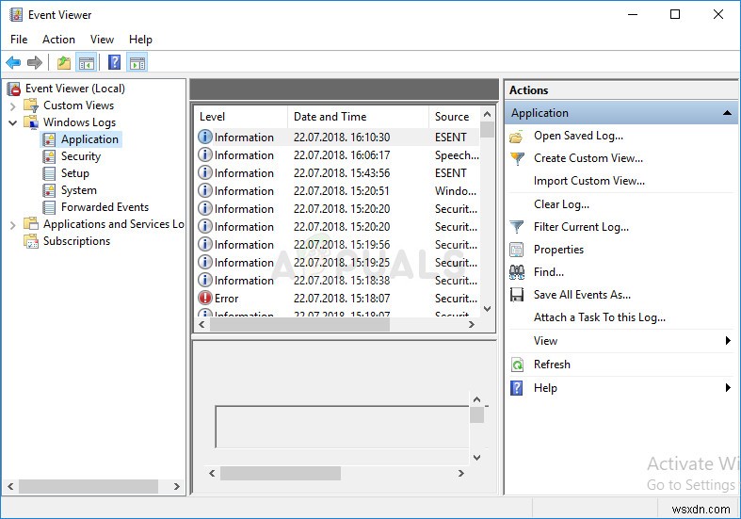This screenshot has width=741, height=519.
Task: Open the View menu in menu bar
Action: coord(102,40)
